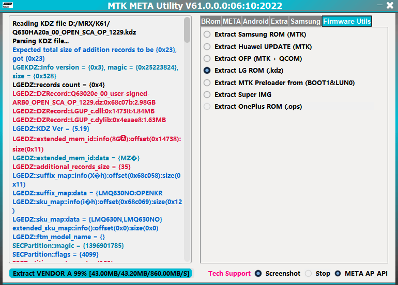Click 'extended_sku_map::info' log line
The height and width of the screenshot is (285, 398).
pyautogui.click(x=85, y=228)
